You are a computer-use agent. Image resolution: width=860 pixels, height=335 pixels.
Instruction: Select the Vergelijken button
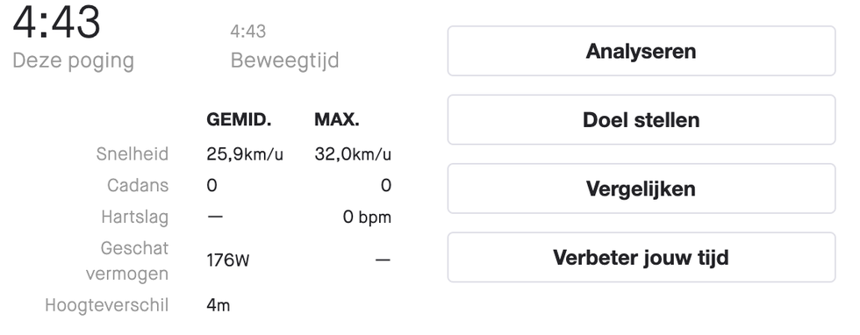click(x=641, y=189)
